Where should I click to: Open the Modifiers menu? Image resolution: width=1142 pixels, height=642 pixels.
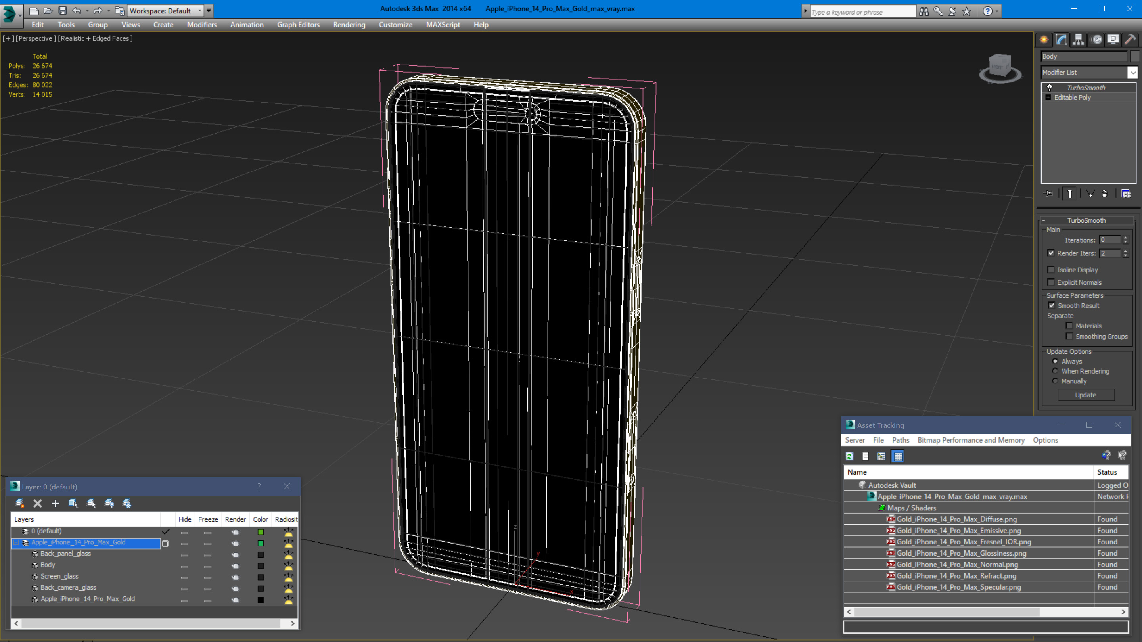(202, 25)
